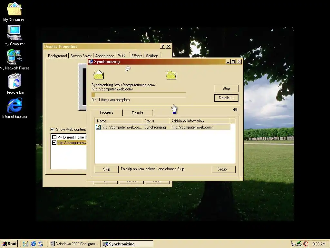Select http://computernweb.co... name cell
The height and width of the screenshot is (248, 330).
(121, 127)
